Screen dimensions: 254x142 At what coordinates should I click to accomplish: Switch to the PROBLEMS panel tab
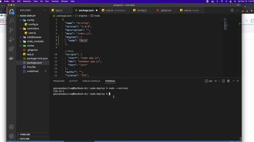pos(59,81)
